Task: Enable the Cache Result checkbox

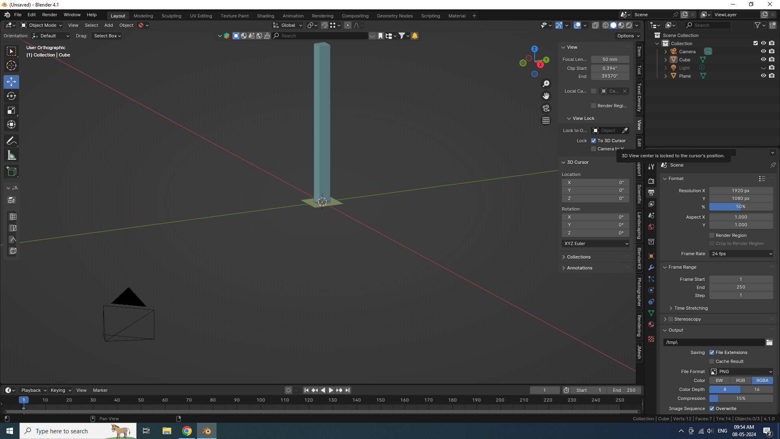Action: (x=712, y=361)
